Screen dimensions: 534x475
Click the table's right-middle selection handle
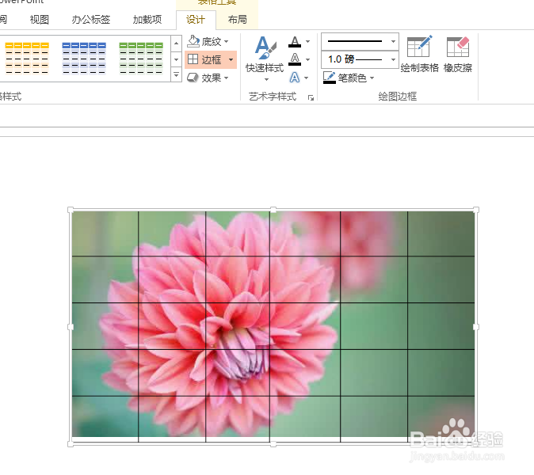click(x=476, y=327)
